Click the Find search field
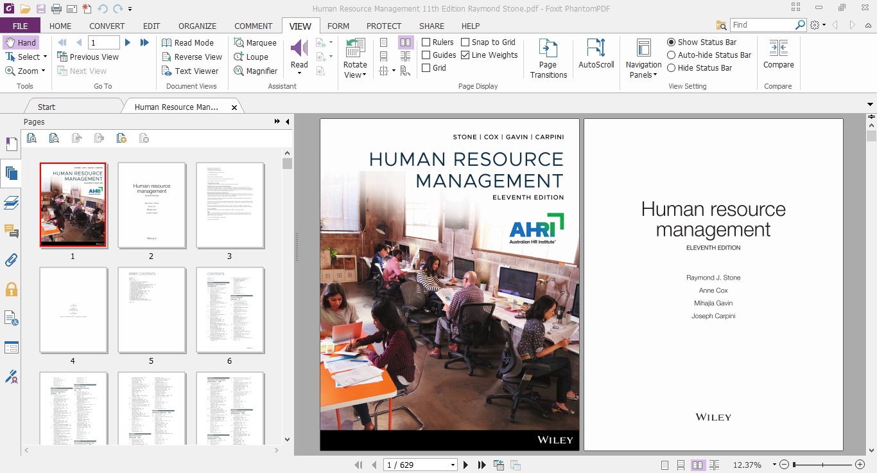Image resolution: width=877 pixels, height=473 pixels. pyautogui.click(x=763, y=25)
